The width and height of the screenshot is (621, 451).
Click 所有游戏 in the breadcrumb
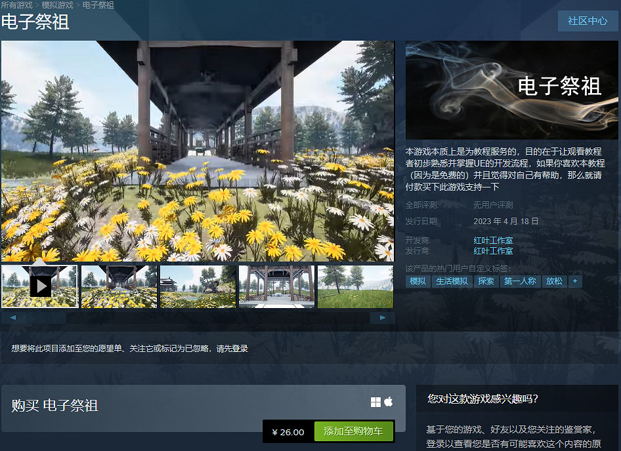point(16,5)
